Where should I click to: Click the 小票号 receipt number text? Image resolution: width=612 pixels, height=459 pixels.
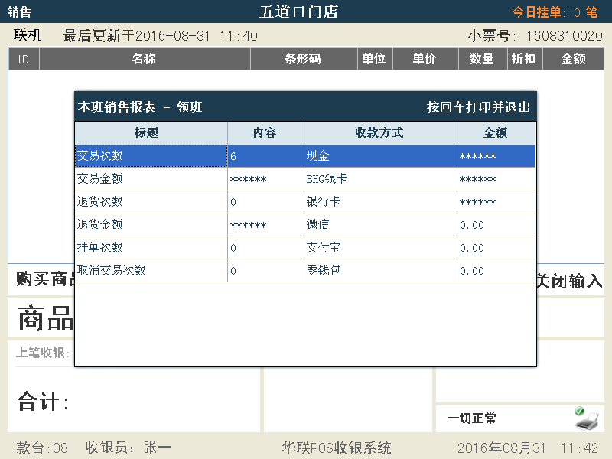[535, 36]
